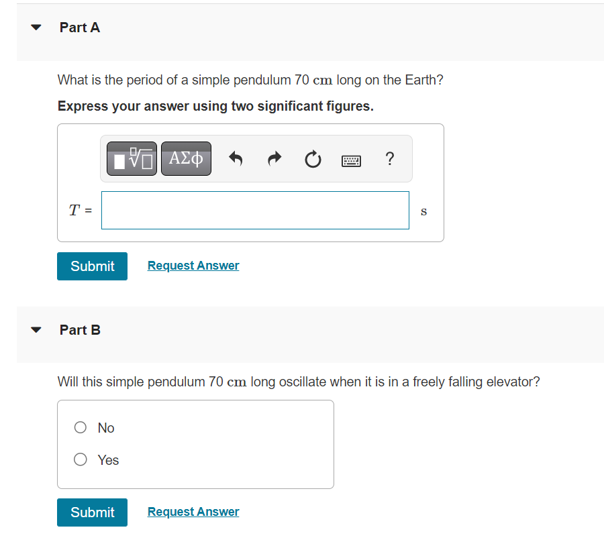Click the 'No' option label text
Screen dimensions: 604x542
click(106, 428)
